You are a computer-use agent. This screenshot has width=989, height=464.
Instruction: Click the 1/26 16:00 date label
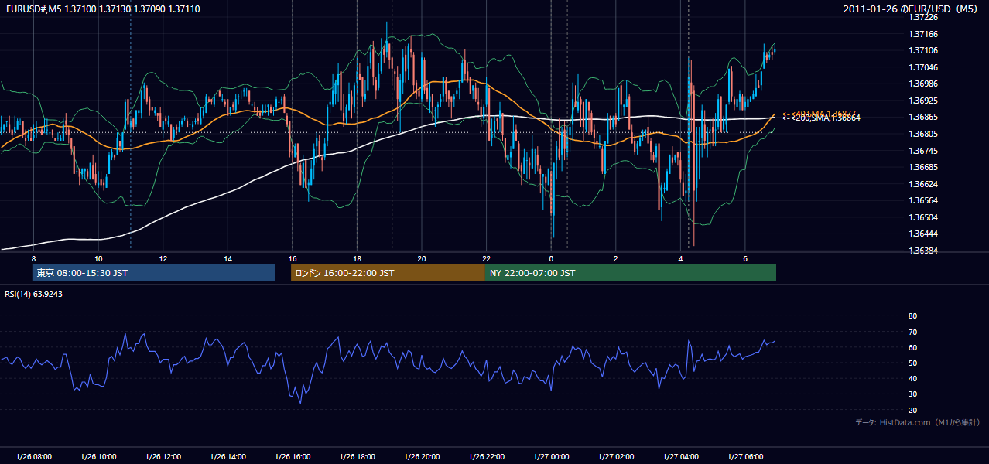point(292,456)
